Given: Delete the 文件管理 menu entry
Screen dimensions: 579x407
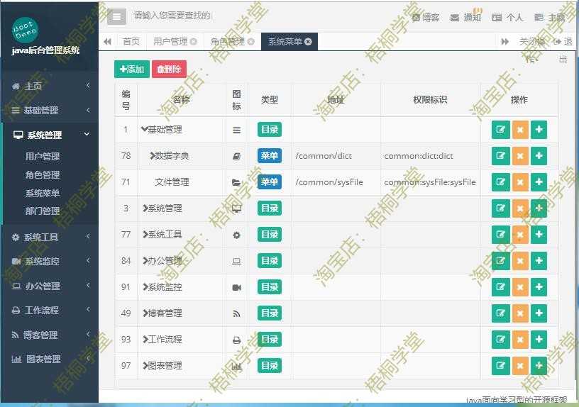Looking at the screenshot, I should click(520, 182).
